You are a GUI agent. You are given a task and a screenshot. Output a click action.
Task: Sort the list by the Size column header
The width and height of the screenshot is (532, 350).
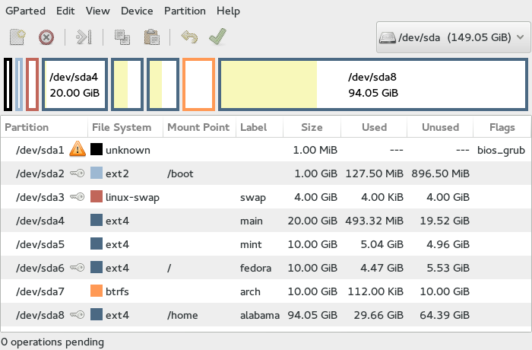click(311, 127)
